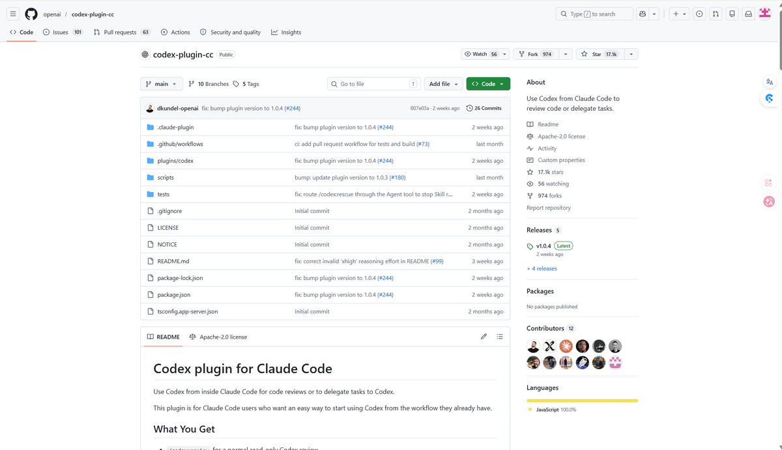Star the repository
Viewport: 782px width, 450px height.
[x=599, y=54]
